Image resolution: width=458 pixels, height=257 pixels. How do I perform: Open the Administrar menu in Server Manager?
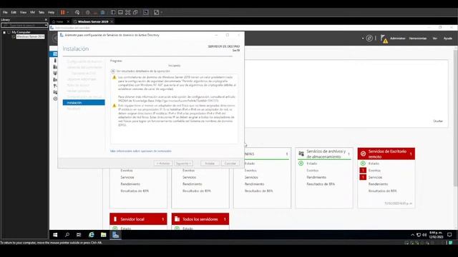(x=398, y=38)
